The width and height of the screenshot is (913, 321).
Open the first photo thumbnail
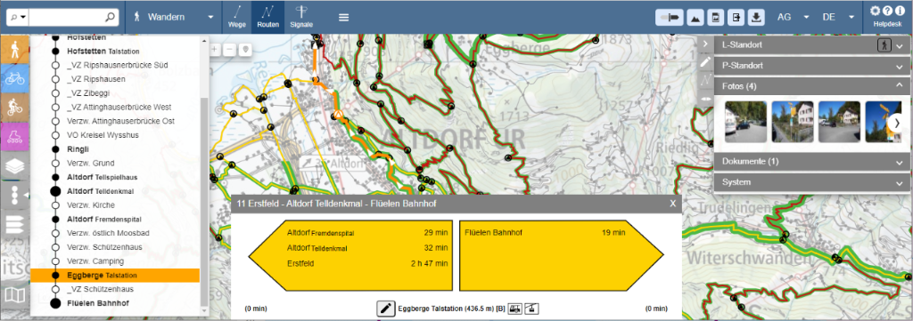tap(745, 121)
